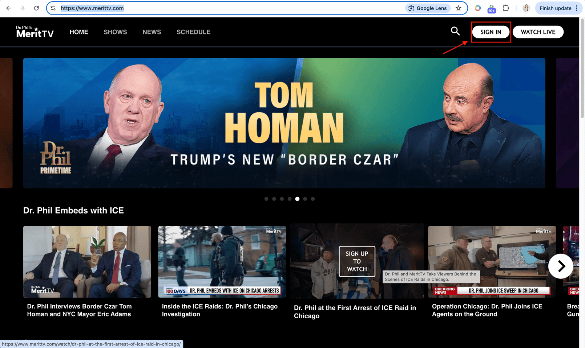This screenshot has width=585, height=348.
Task: Toggle the bookmark star for this page
Action: tap(459, 8)
